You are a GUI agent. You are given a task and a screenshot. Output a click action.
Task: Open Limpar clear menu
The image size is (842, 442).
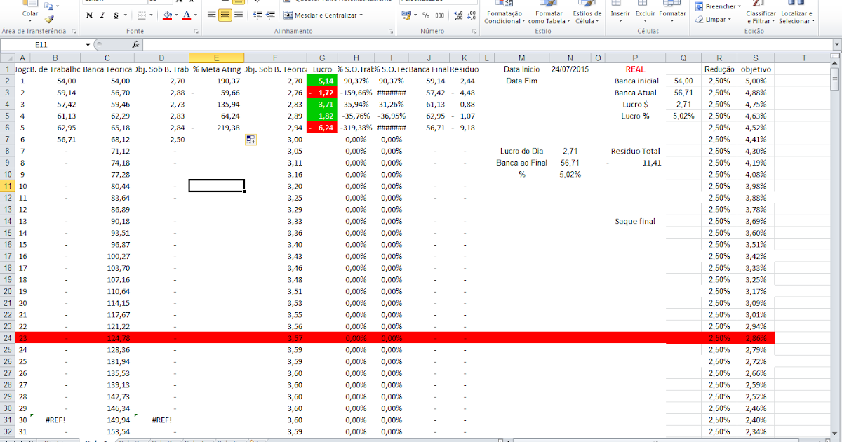(x=714, y=20)
